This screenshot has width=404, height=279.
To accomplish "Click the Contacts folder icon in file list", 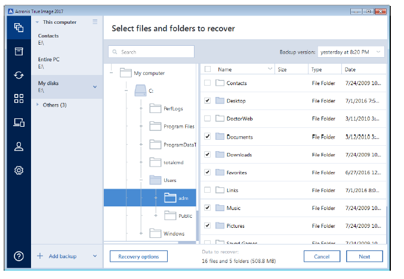I will pyautogui.click(x=220, y=83).
